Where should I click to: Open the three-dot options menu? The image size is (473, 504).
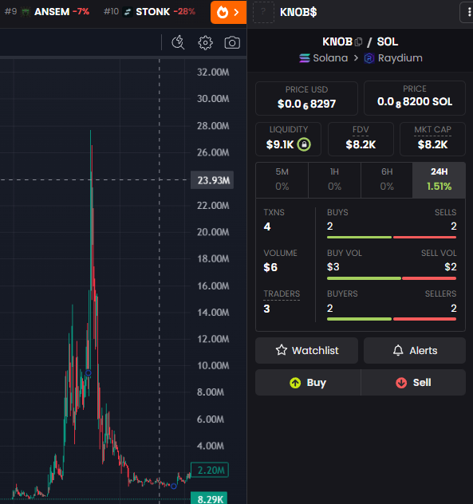click(x=468, y=12)
